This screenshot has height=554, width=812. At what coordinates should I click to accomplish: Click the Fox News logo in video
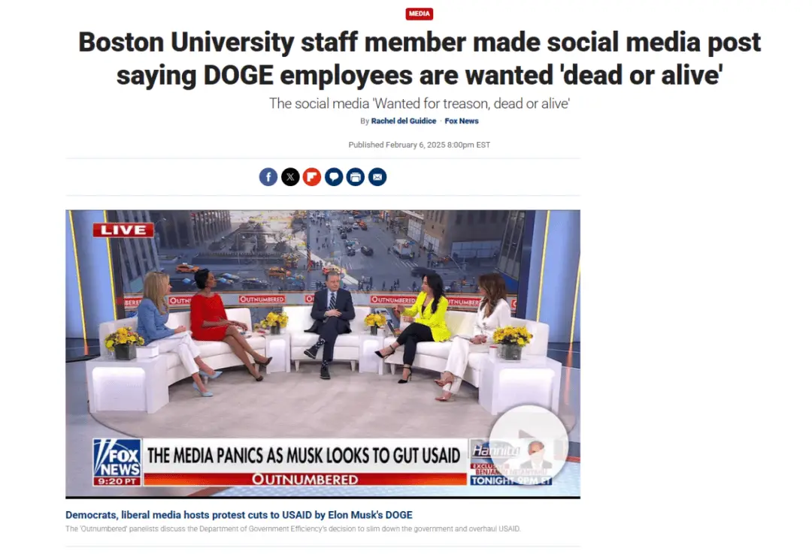117,462
